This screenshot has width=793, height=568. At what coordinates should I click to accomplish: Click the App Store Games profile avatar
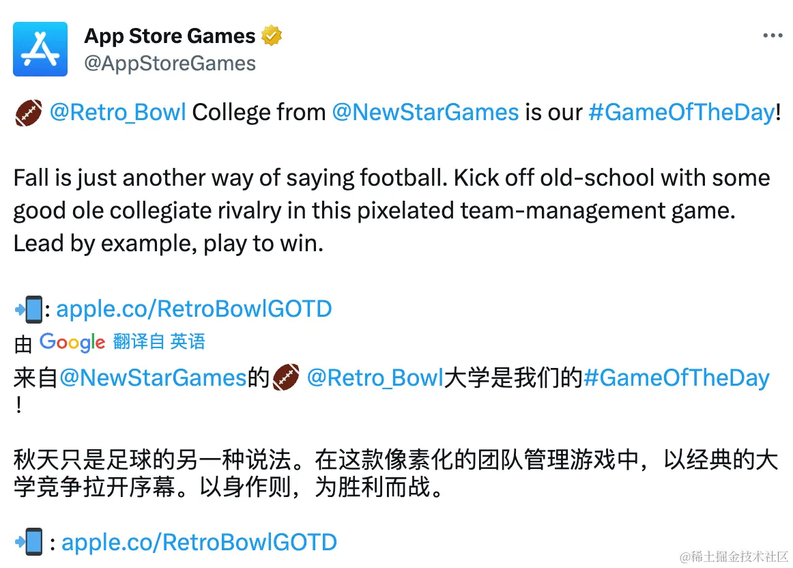(40, 48)
